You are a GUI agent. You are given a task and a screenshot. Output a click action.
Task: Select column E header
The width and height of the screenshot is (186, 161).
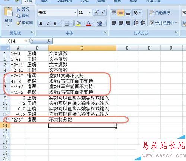[149, 48]
